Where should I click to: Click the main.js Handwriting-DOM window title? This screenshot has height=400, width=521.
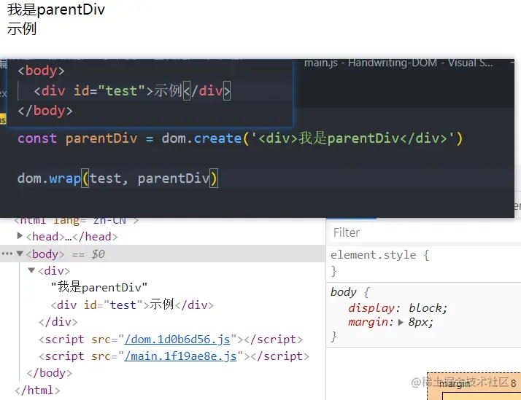(398, 63)
